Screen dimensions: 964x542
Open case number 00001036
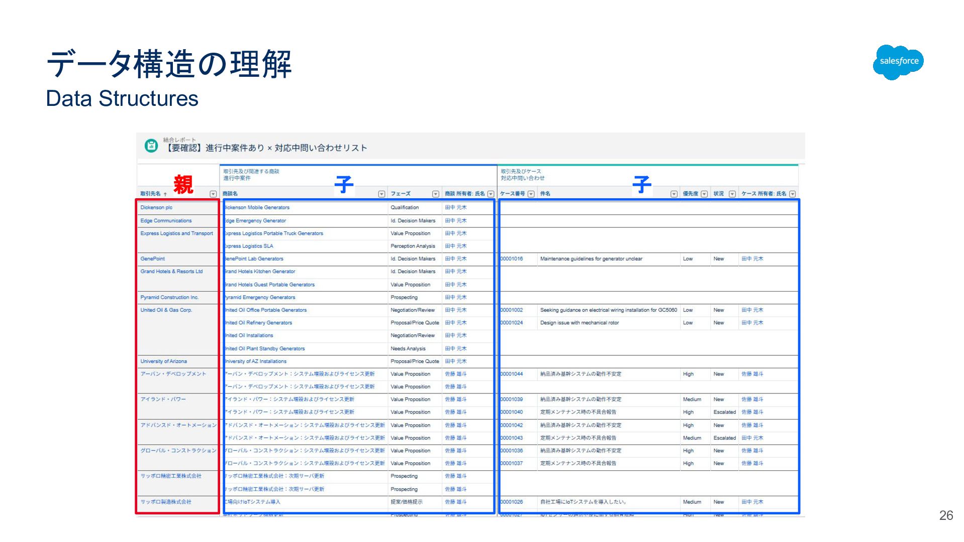pyautogui.click(x=512, y=451)
